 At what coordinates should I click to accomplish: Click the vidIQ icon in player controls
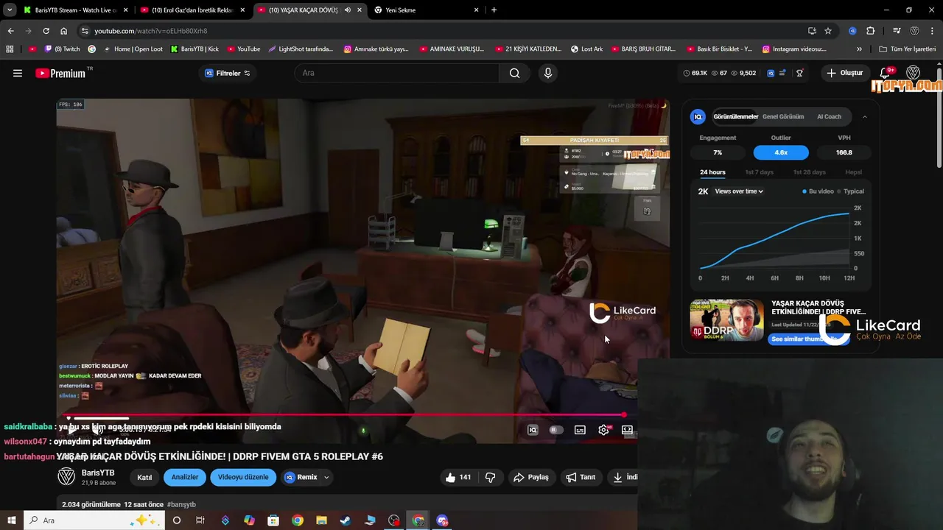(x=533, y=430)
